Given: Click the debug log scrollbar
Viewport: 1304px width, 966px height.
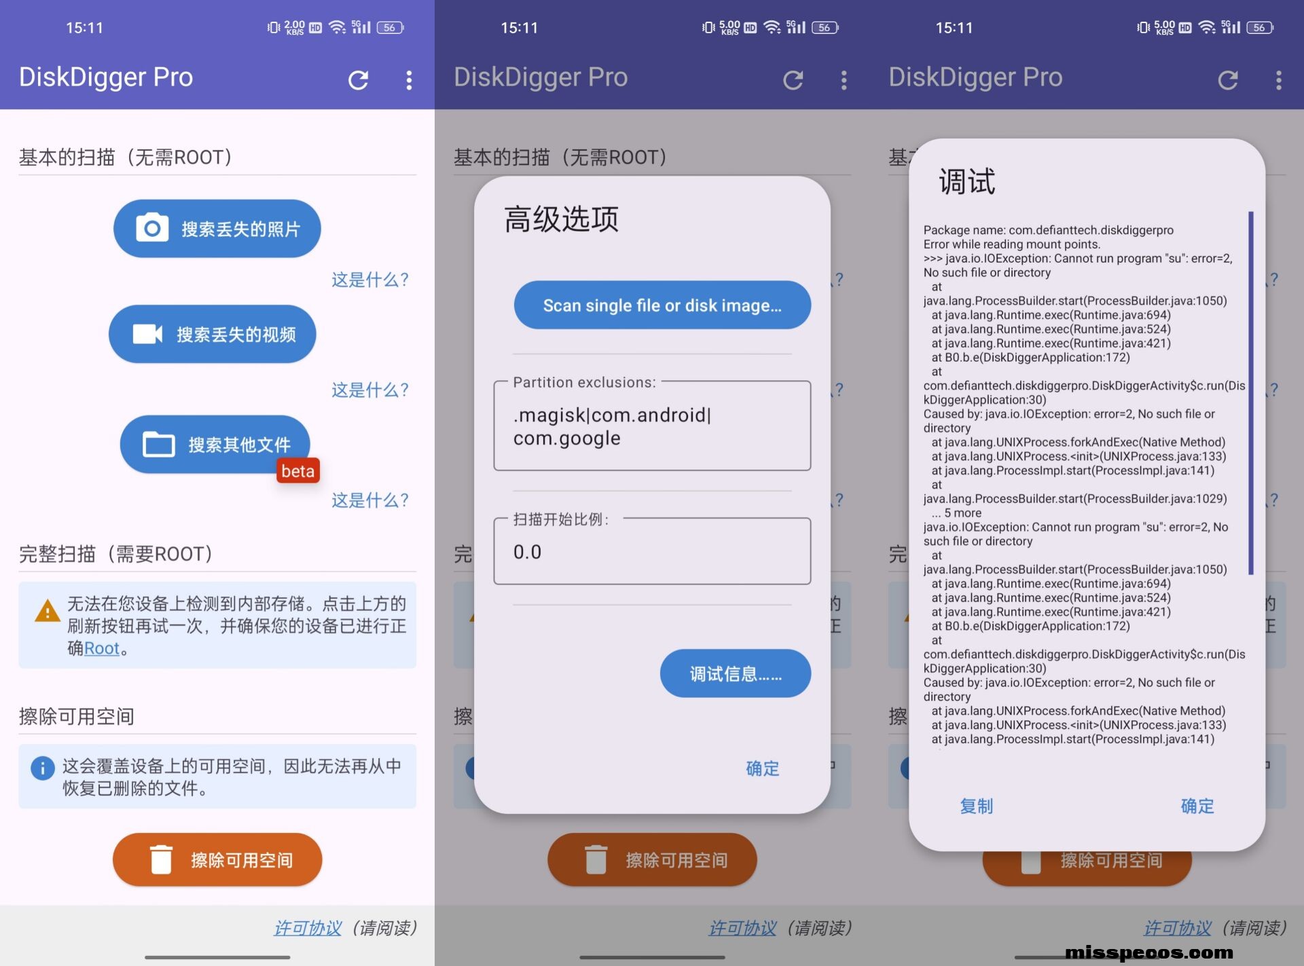Looking at the screenshot, I should coord(1250,393).
